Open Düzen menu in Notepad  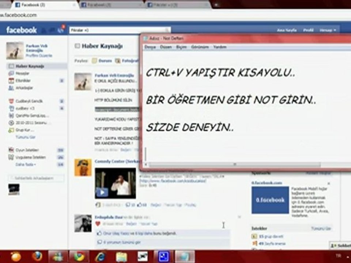tap(166, 47)
